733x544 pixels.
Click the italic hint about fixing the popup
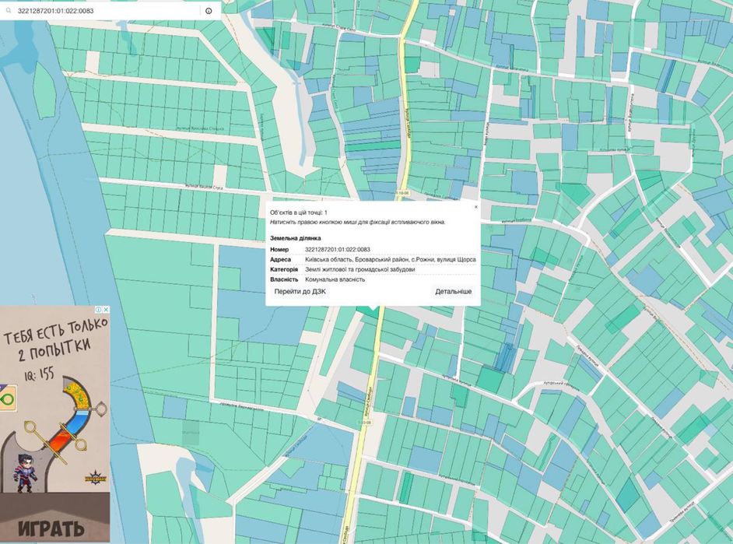click(x=358, y=223)
